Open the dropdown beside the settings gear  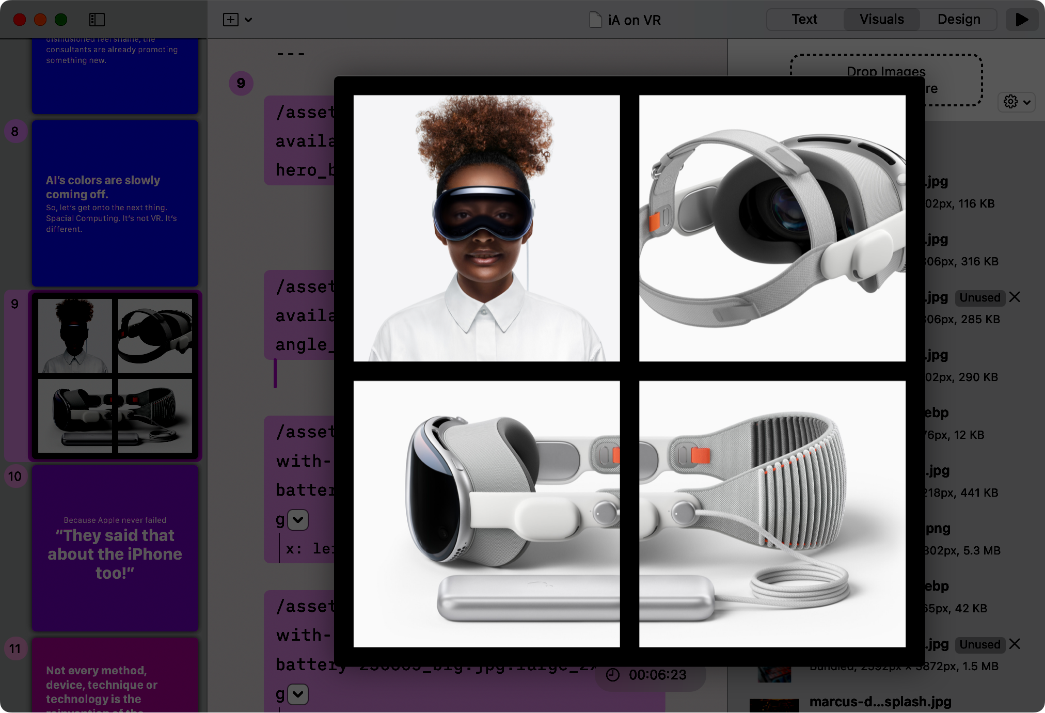(1027, 102)
